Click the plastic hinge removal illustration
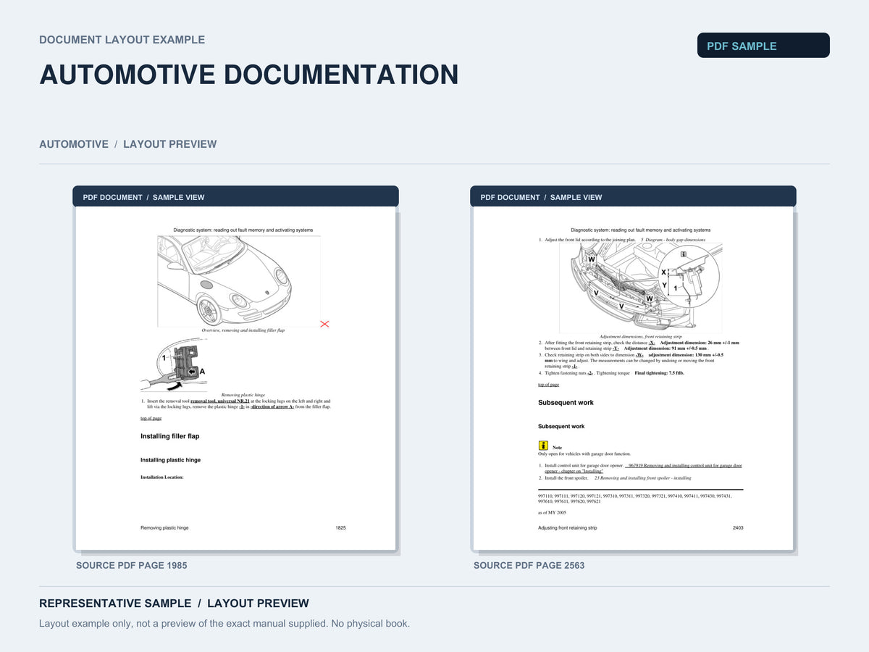Screen dimensions: 869x652 [x=174, y=366]
